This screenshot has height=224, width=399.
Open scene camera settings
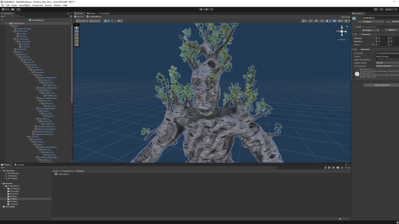[340, 21]
